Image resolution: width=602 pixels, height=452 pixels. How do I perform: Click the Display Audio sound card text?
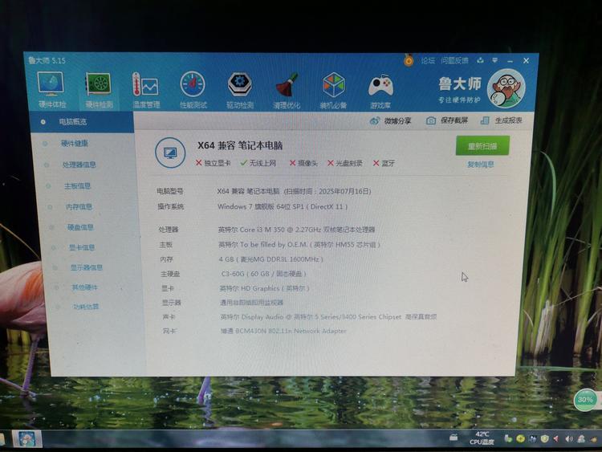coord(328,317)
